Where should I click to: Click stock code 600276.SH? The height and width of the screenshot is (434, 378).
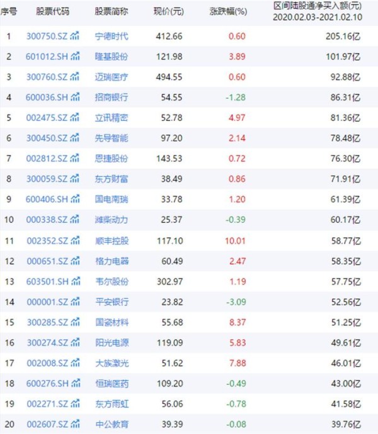click(47, 384)
